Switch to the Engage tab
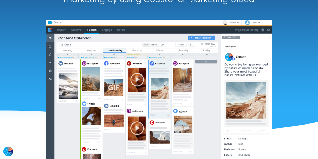This screenshot has width=318, height=159. tap(107, 30)
